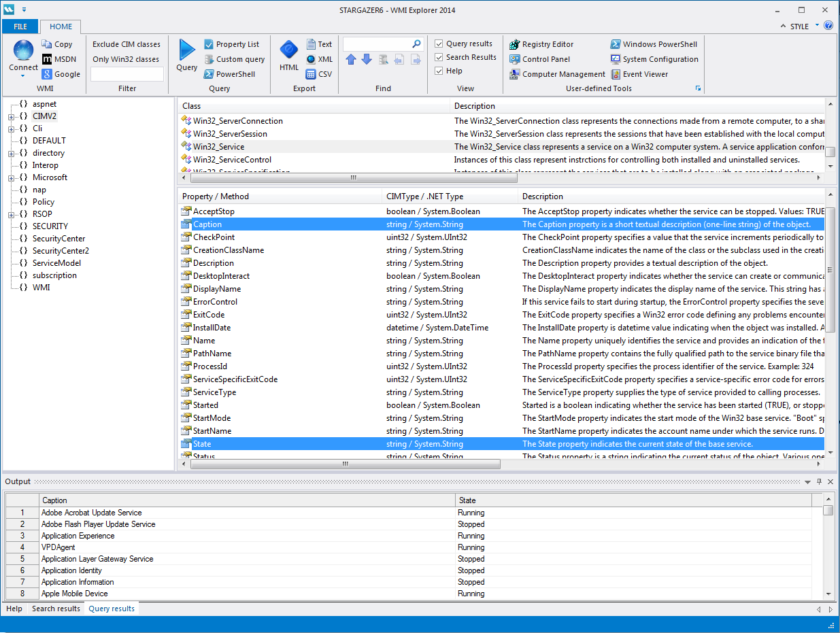Export results as Text
840x633 pixels.
click(x=319, y=44)
